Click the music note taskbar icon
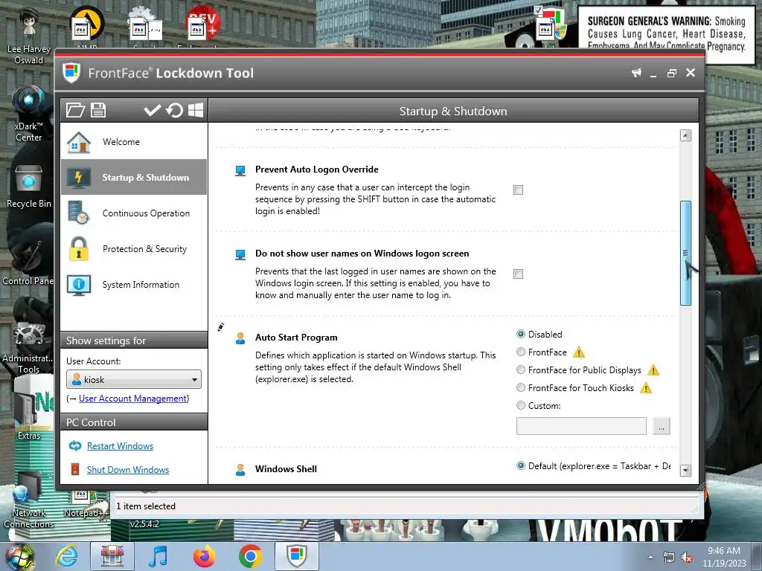Image resolution: width=762 pixels, height=571 pixels. pyautogui.click(x=158, y=556)
